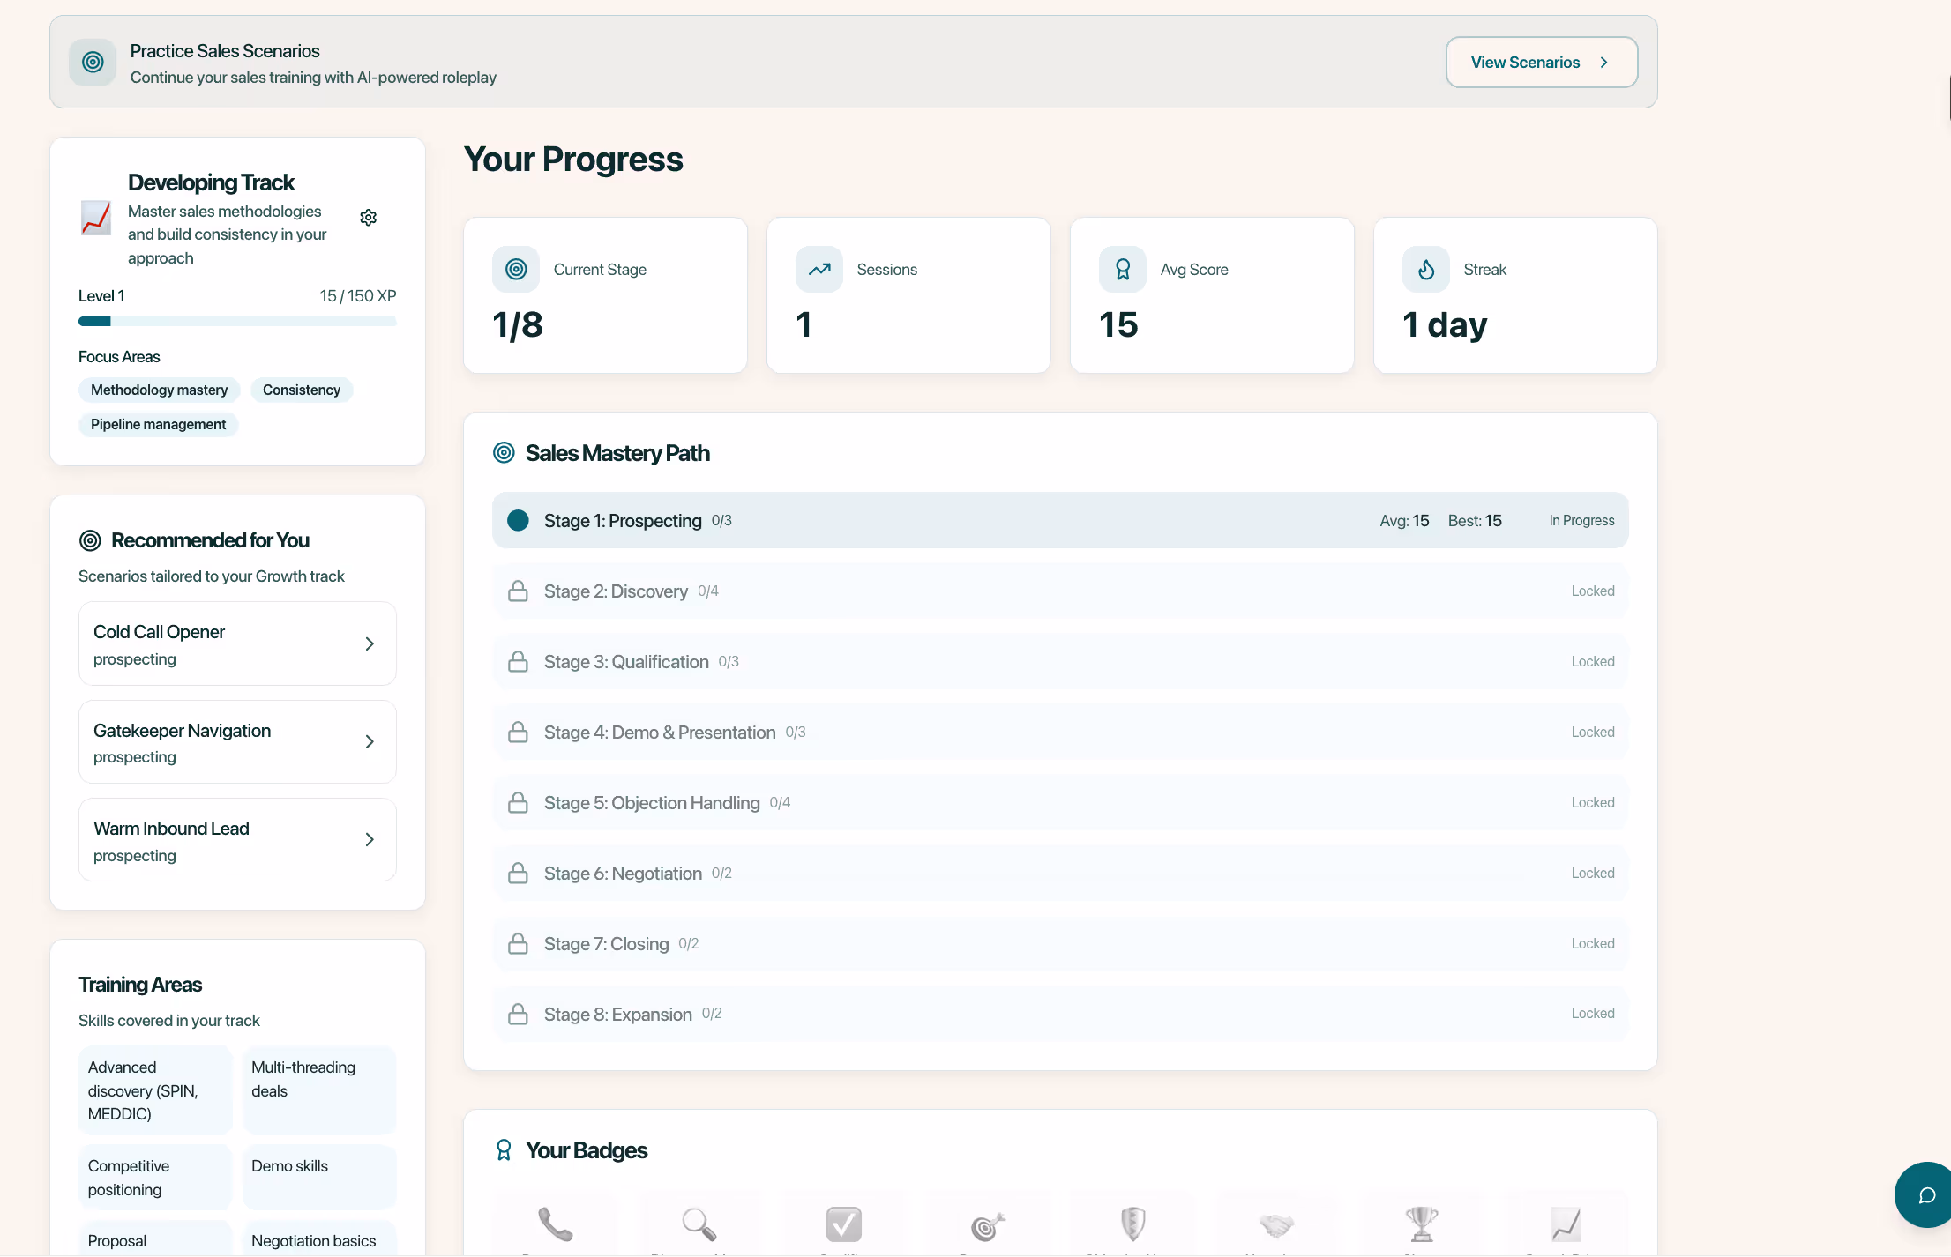Click the checkmark badge icon

pyautogui.click(x=844, y=1224)
